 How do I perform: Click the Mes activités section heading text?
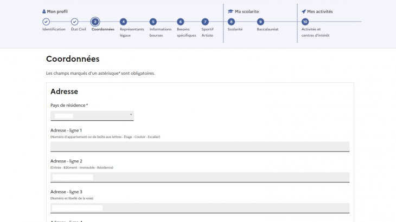pos(320,11)
